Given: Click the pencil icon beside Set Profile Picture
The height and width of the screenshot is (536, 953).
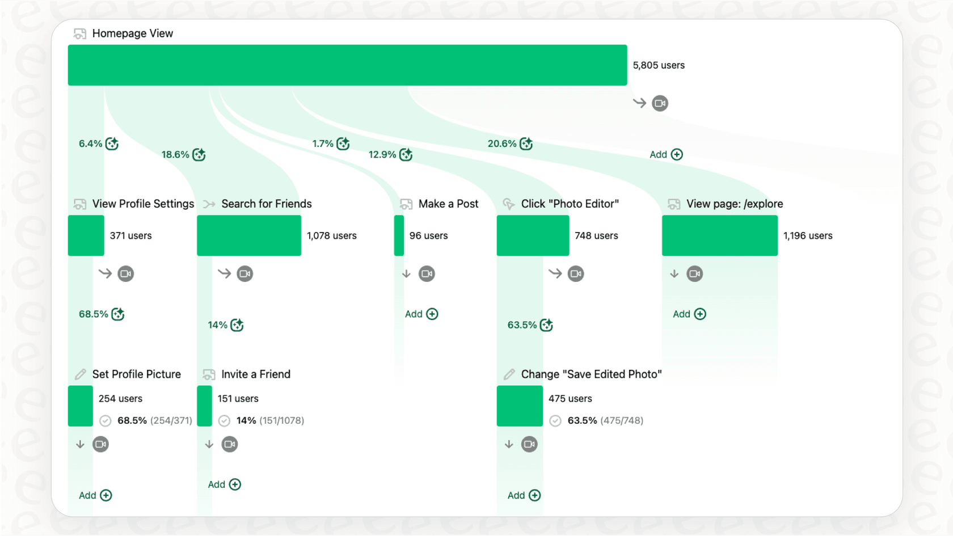Looking at the screenshot, I should click(80, 374).
